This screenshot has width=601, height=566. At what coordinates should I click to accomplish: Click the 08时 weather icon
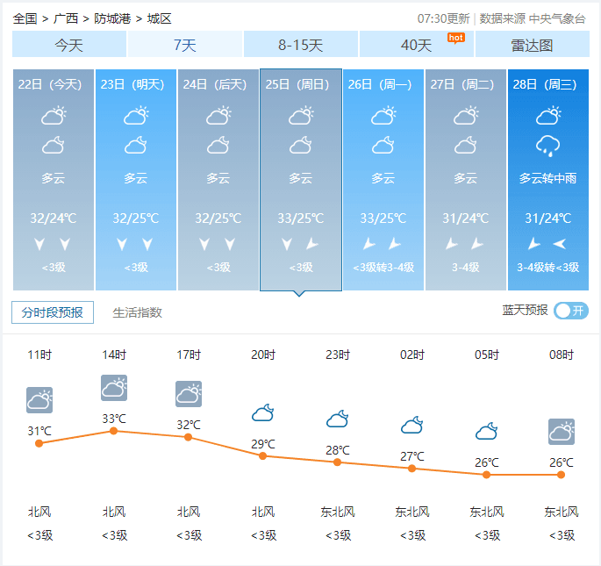point(562,432)
